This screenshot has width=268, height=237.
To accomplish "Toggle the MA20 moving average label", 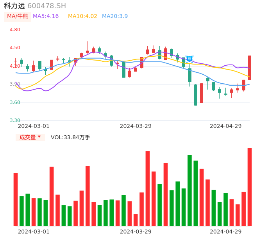I will click(115, 16).
